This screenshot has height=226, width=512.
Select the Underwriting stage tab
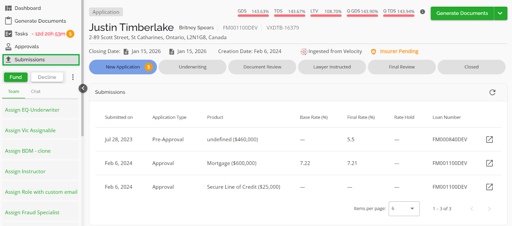[192, 67]
